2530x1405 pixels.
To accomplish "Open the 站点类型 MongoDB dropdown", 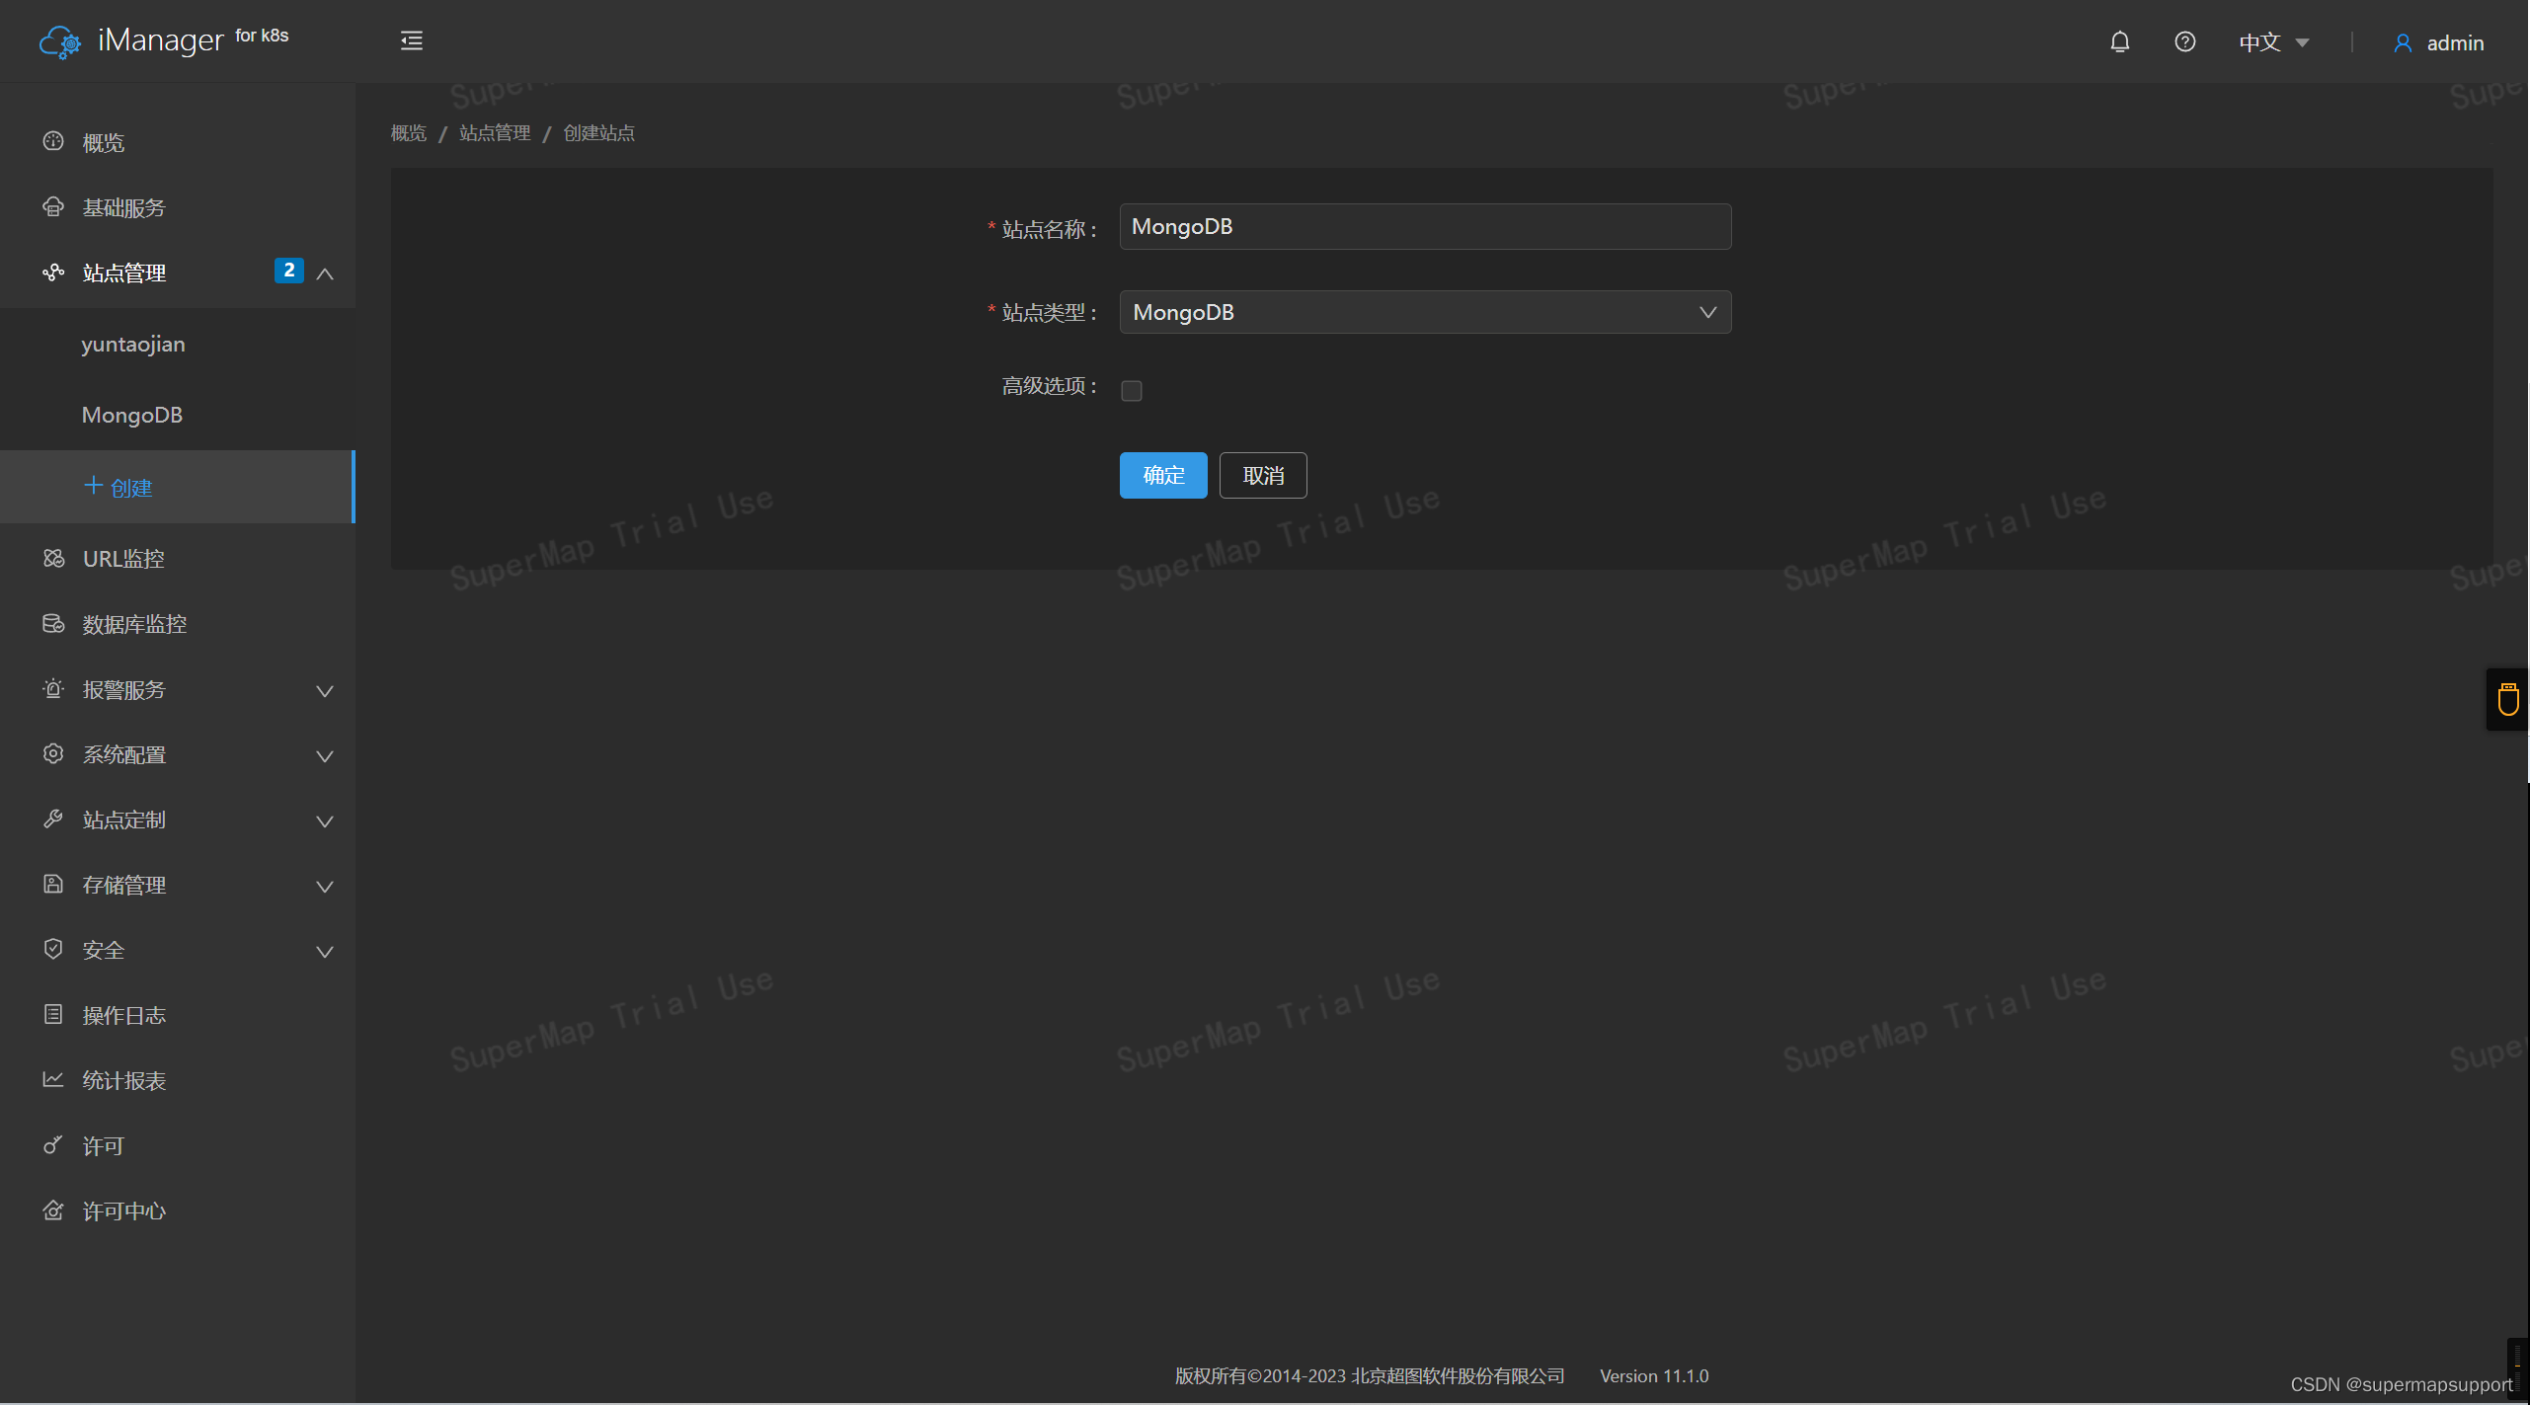I will coord(1425,312).
